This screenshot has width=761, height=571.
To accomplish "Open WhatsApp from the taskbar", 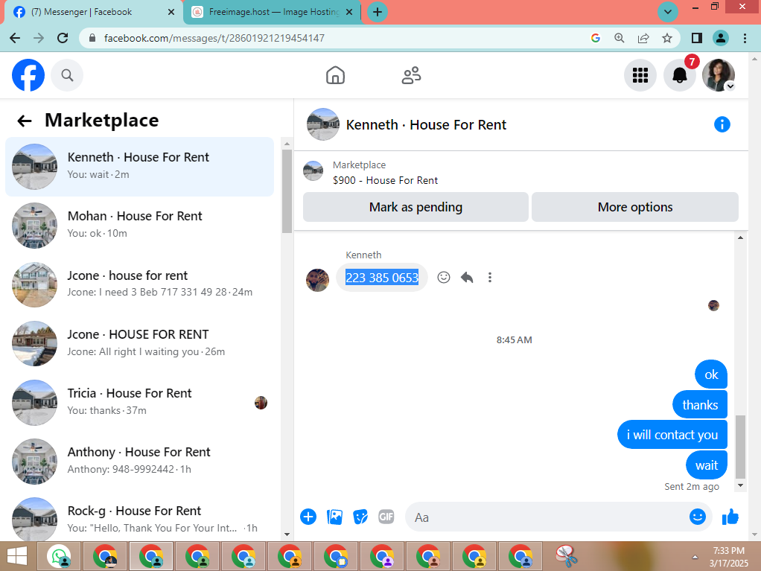I will tap(60, 556).
